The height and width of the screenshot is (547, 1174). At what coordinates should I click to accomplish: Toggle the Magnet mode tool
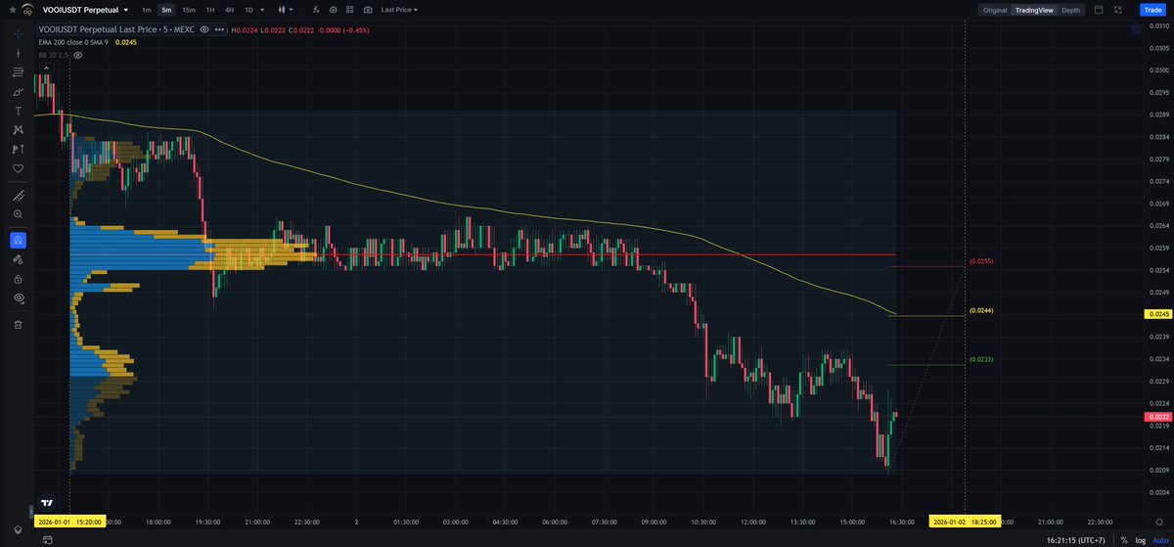coord(18,240)
